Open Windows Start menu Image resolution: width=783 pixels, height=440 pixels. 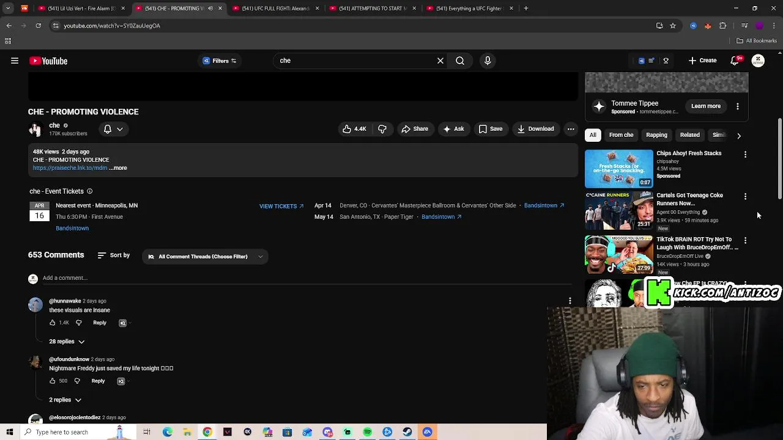[10, 432]
